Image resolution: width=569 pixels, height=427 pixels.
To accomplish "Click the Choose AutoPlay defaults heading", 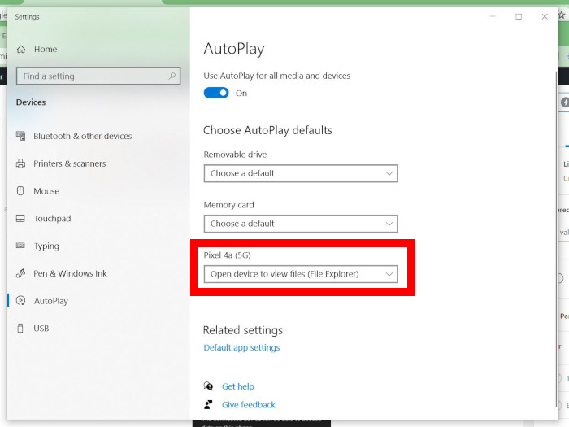I will tap(267, 130).
